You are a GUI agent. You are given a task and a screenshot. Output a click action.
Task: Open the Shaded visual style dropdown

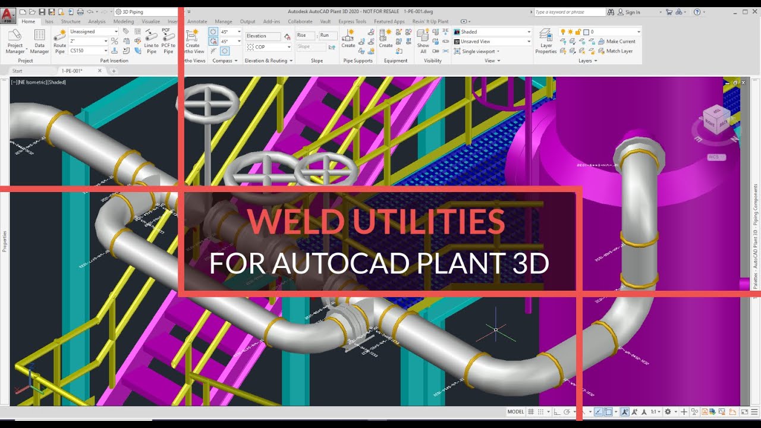492,32
